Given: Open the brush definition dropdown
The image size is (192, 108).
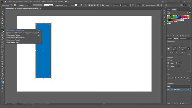Looking at the screenshot, I should tap(54, 5).
